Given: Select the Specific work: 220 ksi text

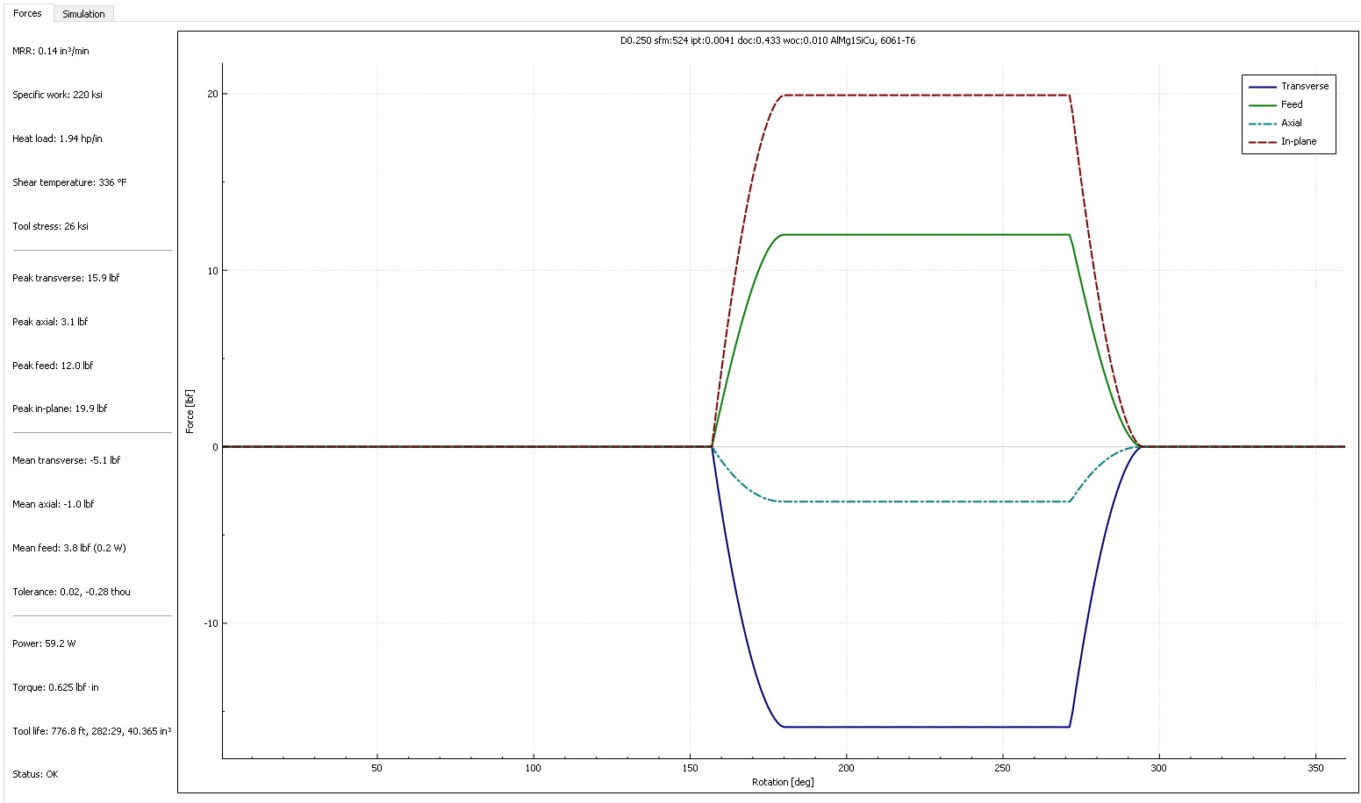Looking at the screenshot, I should [57, 95].
